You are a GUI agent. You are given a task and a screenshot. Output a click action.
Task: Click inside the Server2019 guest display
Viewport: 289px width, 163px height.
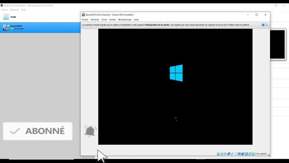point(175,86)
